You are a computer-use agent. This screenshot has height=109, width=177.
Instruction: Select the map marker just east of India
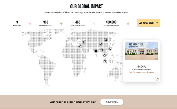click(102, 50)
